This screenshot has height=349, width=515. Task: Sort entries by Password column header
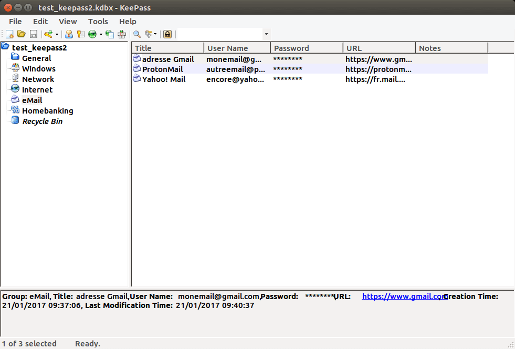[307, 48]
